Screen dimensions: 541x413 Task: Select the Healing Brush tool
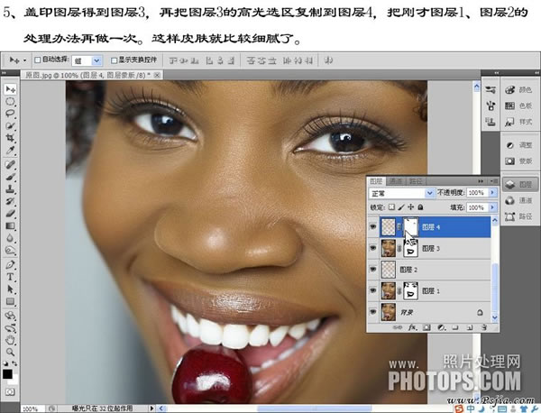coord(10,165)
